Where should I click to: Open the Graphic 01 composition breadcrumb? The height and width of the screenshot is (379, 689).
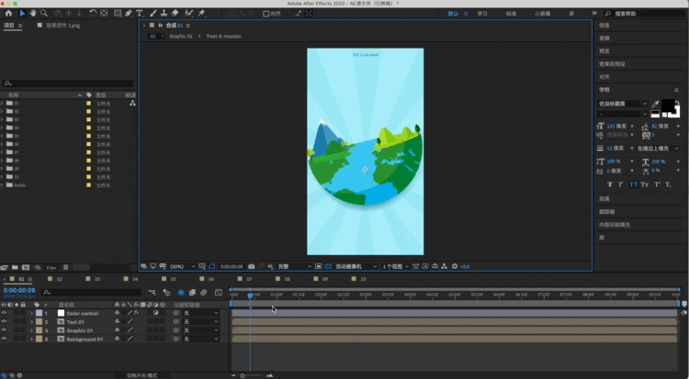pos(181,37)
